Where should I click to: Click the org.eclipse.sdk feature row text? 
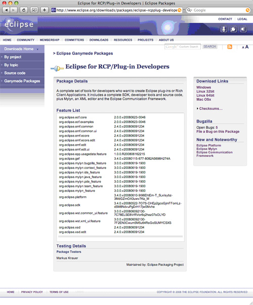pos(69,205)
